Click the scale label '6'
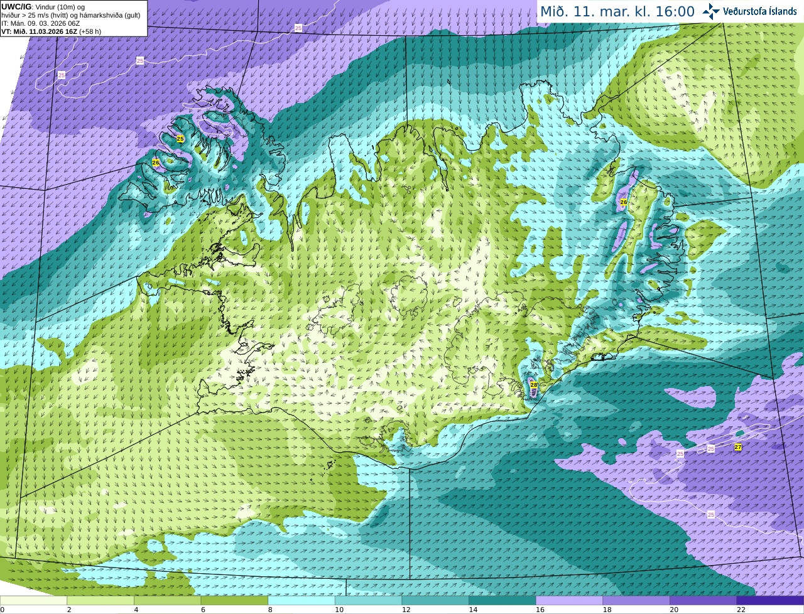804x614 pixels. (203, 610)
